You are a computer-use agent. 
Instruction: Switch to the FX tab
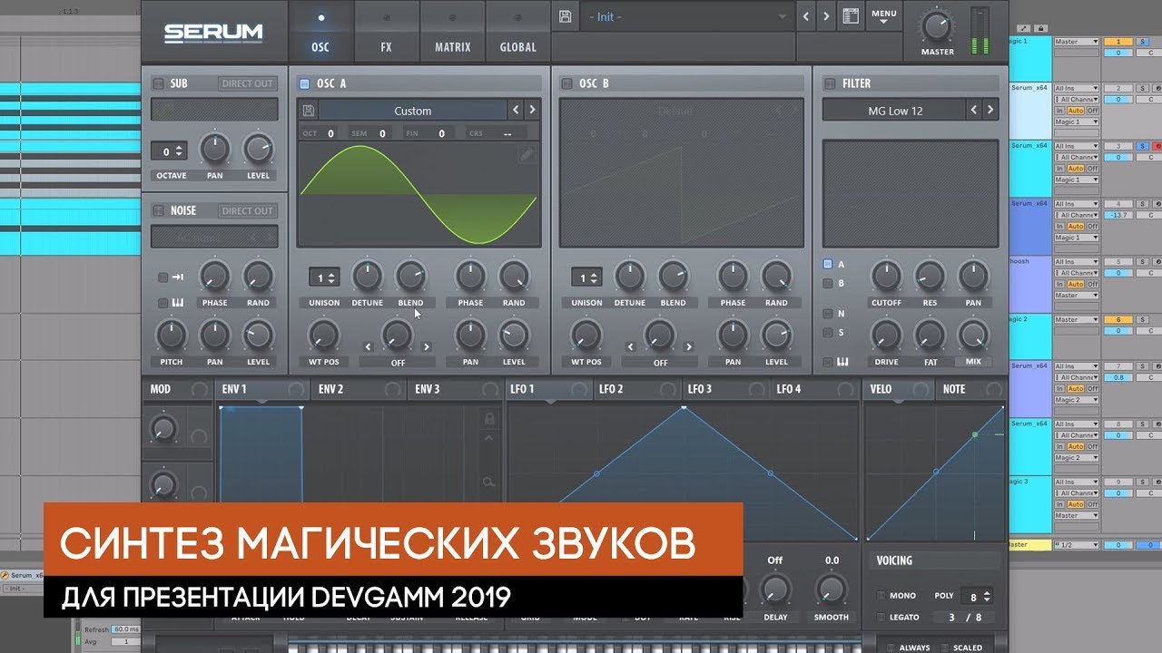pos(386,30)
